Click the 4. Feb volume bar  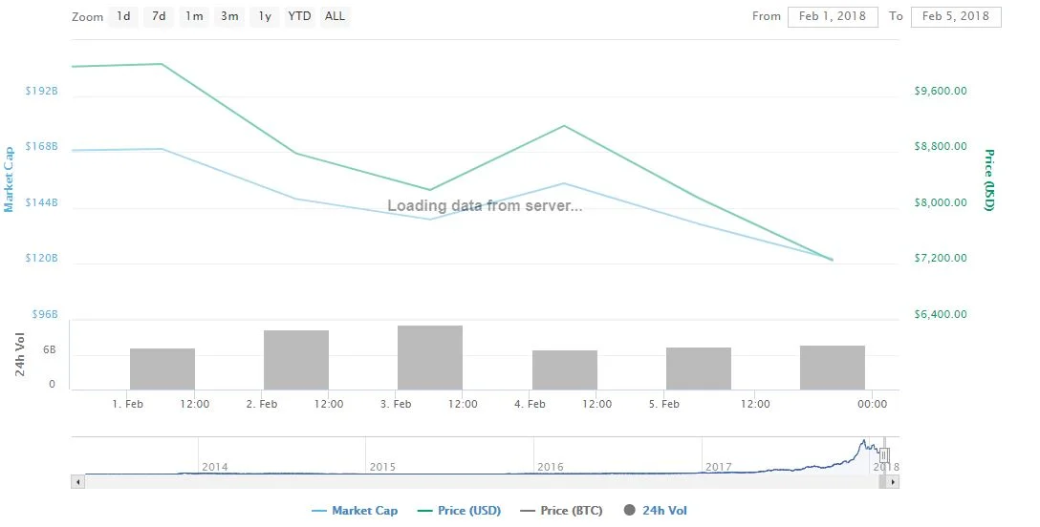click(564, 370)
